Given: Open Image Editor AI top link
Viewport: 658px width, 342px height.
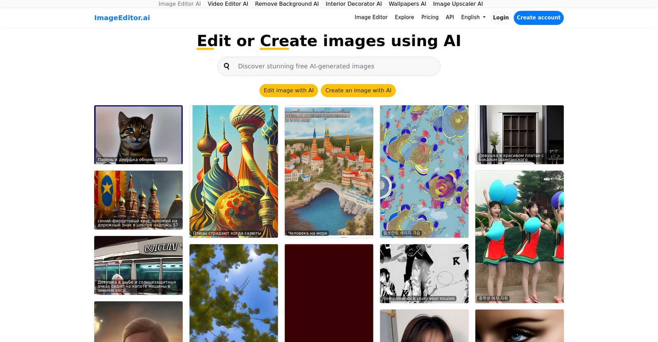Looking at the screenshot, I should pyautogui.click(x=180, y=4).
